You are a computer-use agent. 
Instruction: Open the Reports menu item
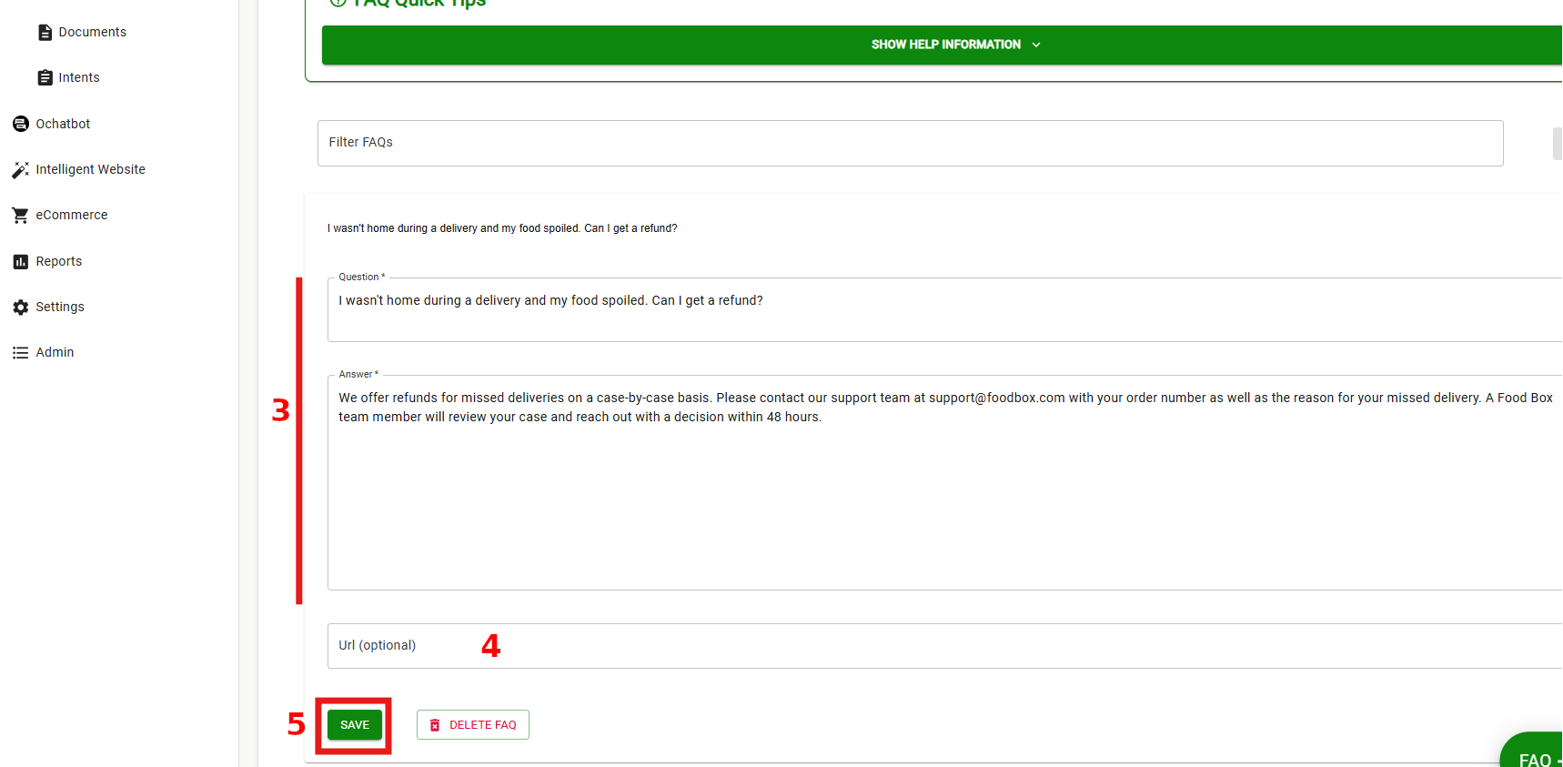(x=59, y=262)
